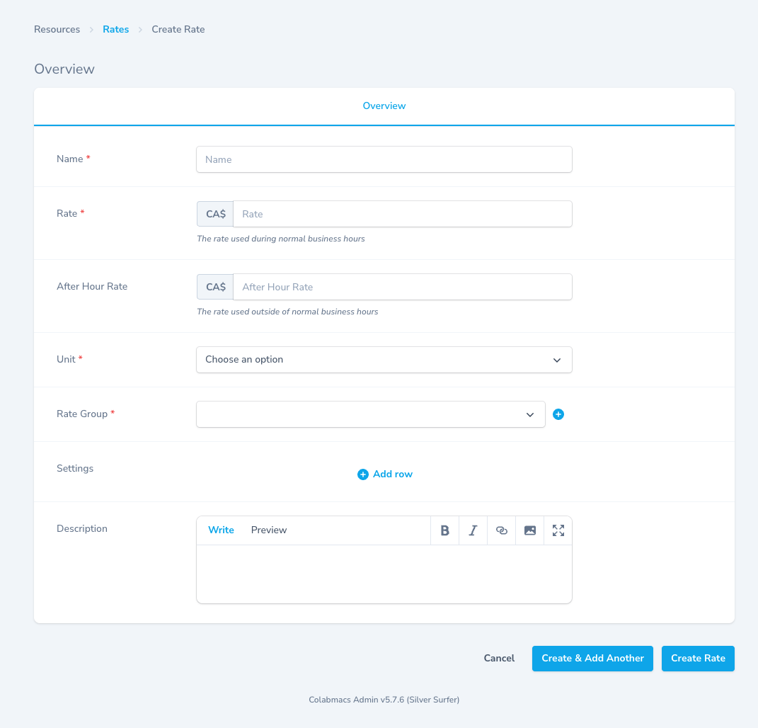758x728 pixels.
Task: Click the Resources breadcrumb link
Action: pos(57,29)
